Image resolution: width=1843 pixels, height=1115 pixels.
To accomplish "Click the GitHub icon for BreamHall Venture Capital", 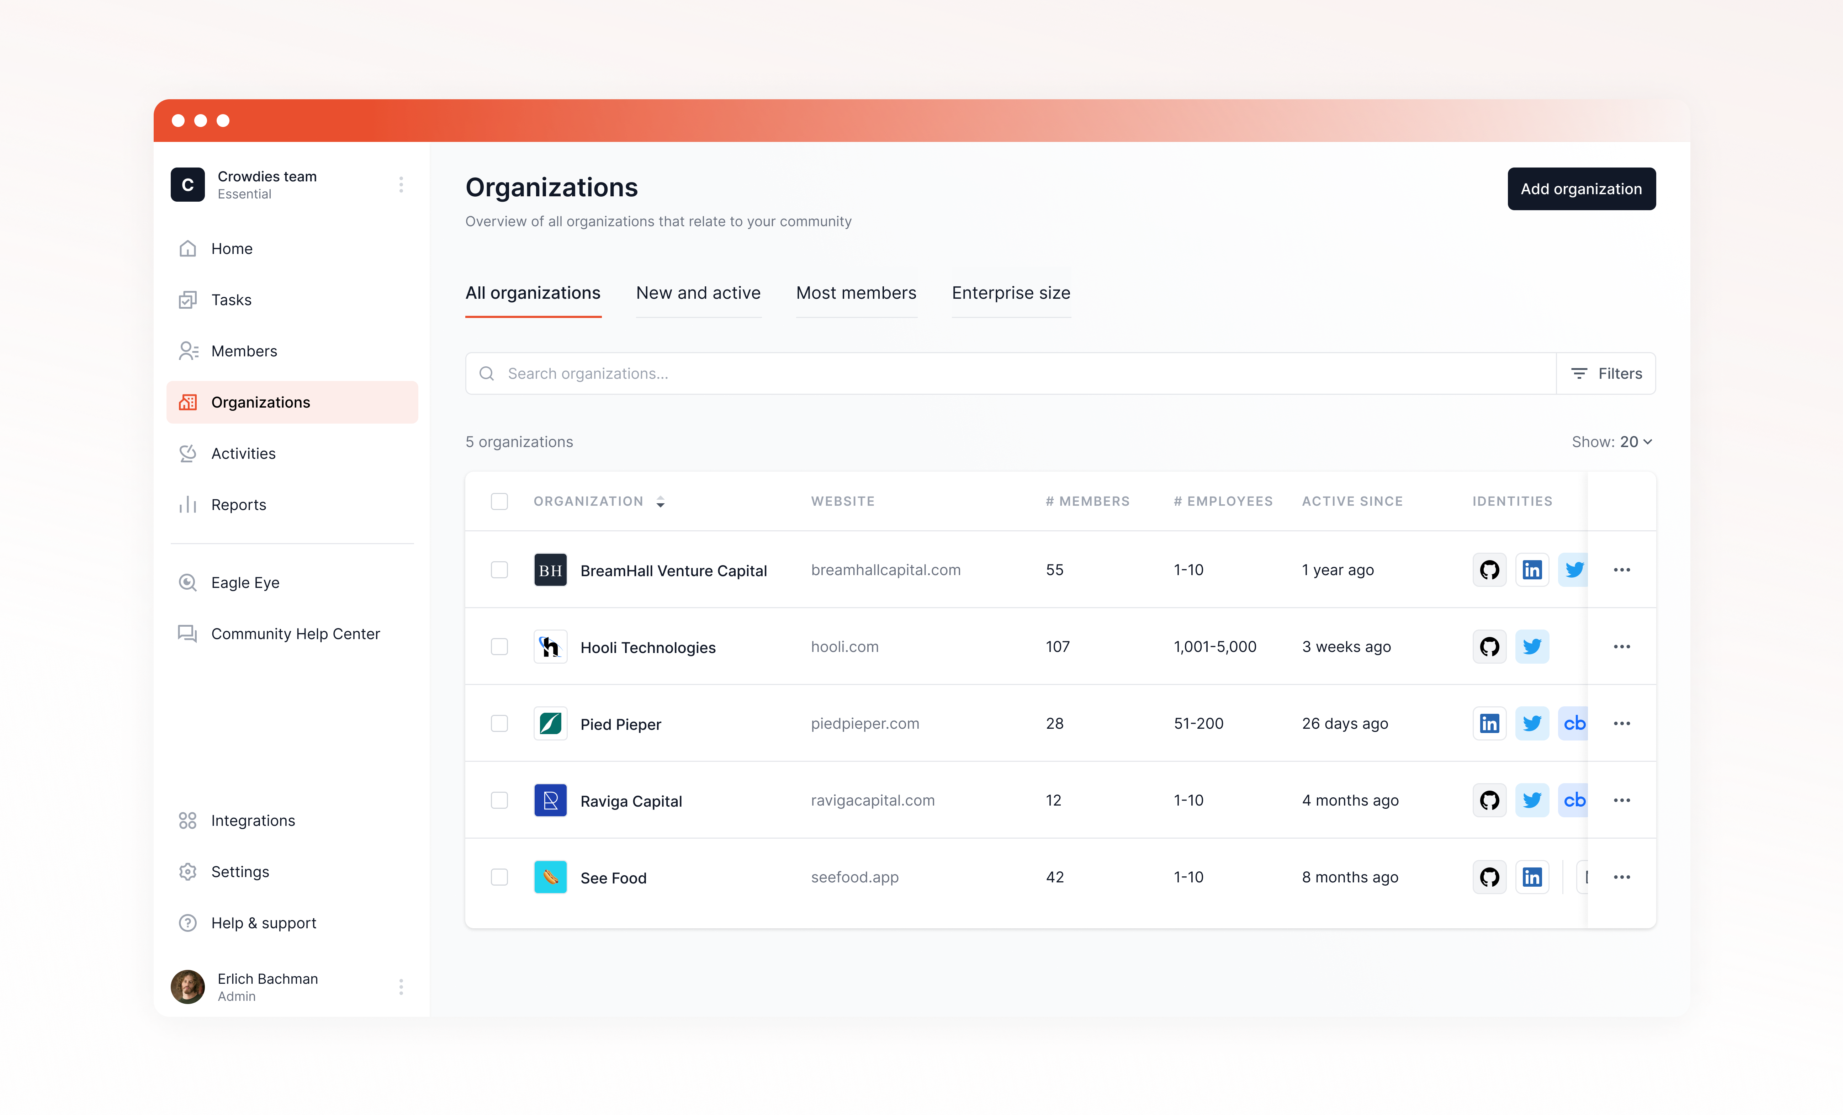I will 1489,570.
